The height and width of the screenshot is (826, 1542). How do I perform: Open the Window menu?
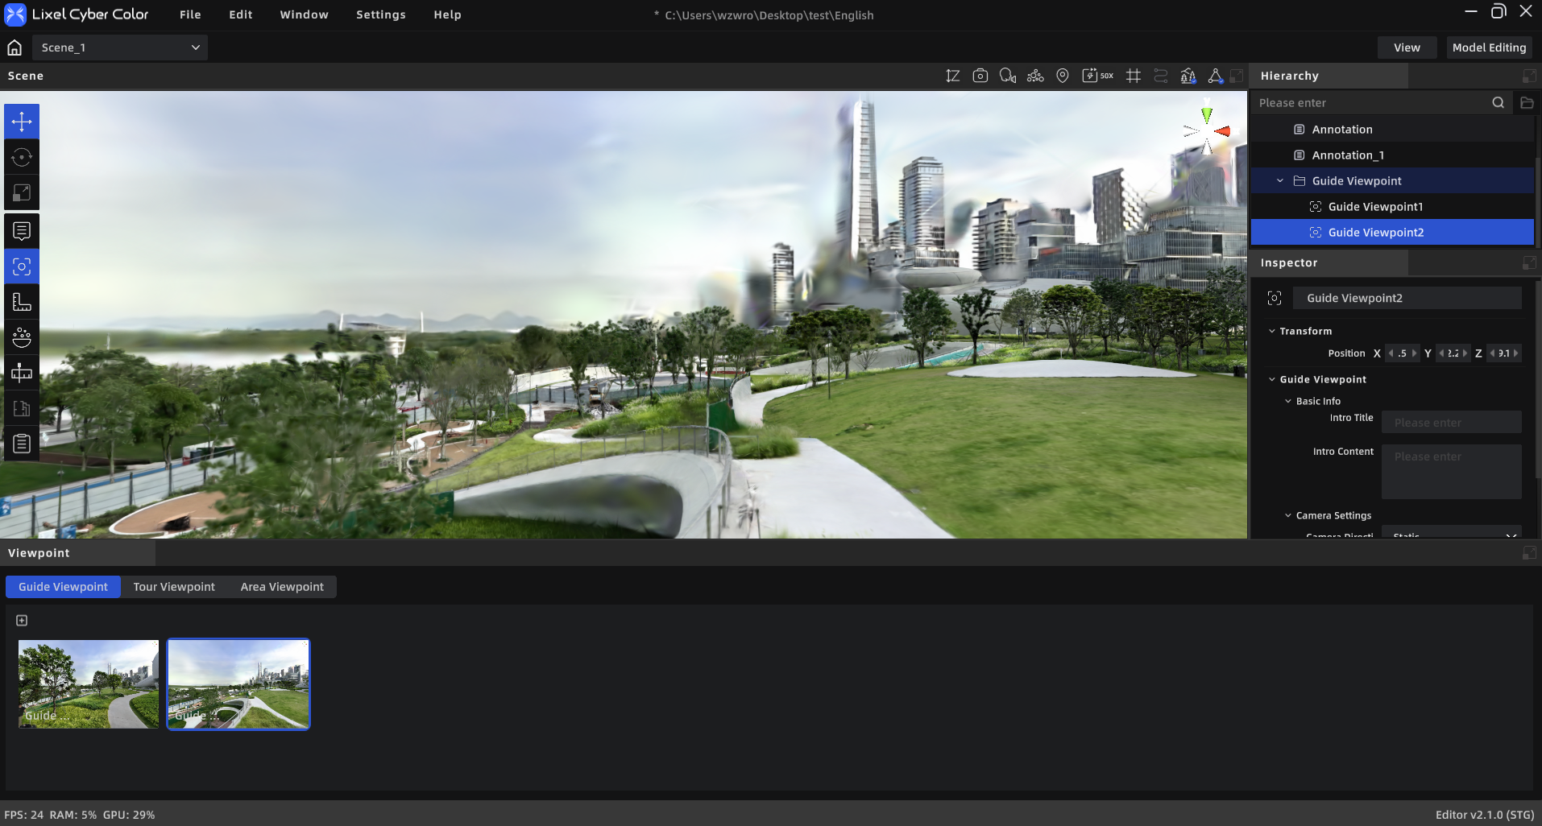tap(304, 14)
